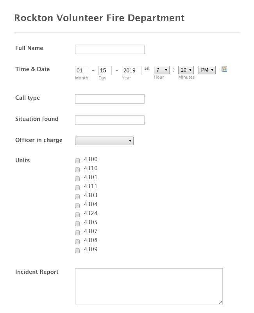The height and width of the screenshot is (313, 254).
Task: Open the AM/PM dropdown
Action: click(207, 70)
